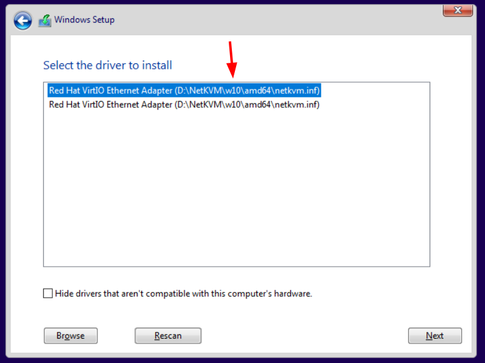485x363 pixels.
Task: Click the "Windows Setup" title text
Action: pos(84,19)
